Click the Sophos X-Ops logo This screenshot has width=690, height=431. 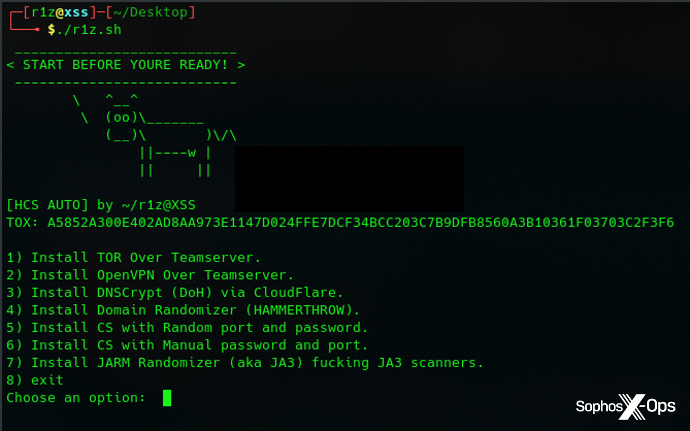pyautogui.click(x=625, y=406)
